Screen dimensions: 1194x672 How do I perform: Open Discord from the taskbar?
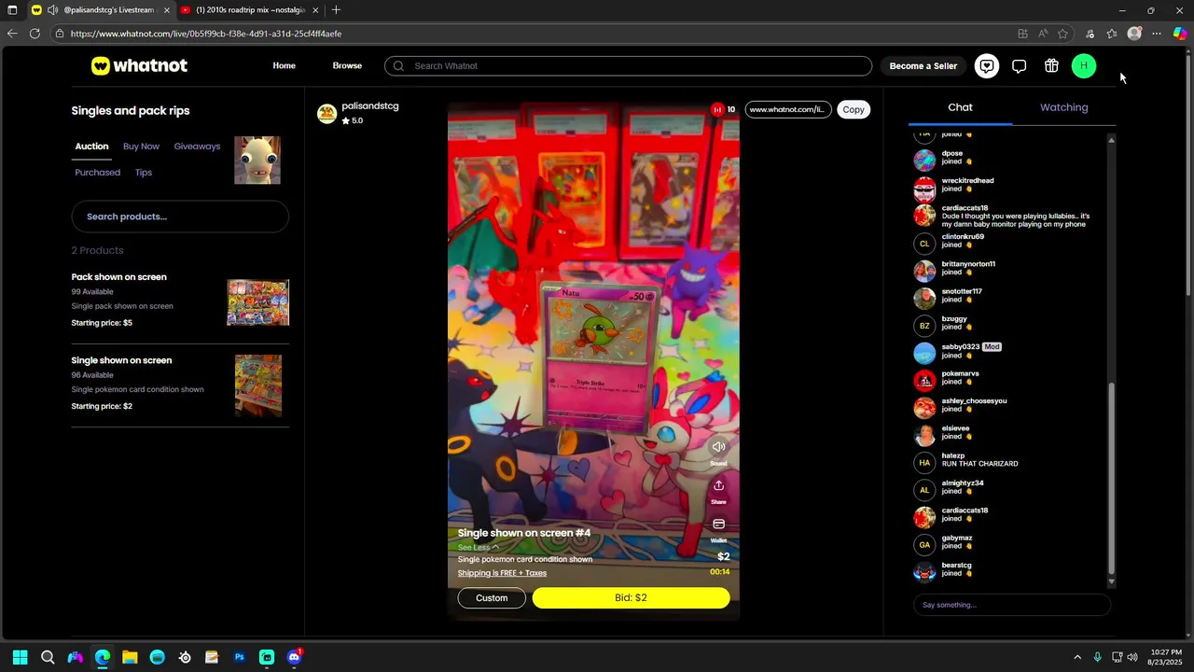(x=294, y=657)
